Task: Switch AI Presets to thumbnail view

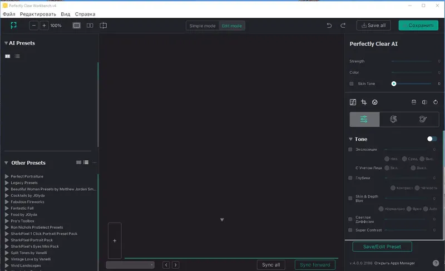Action: tap(8, 56)
